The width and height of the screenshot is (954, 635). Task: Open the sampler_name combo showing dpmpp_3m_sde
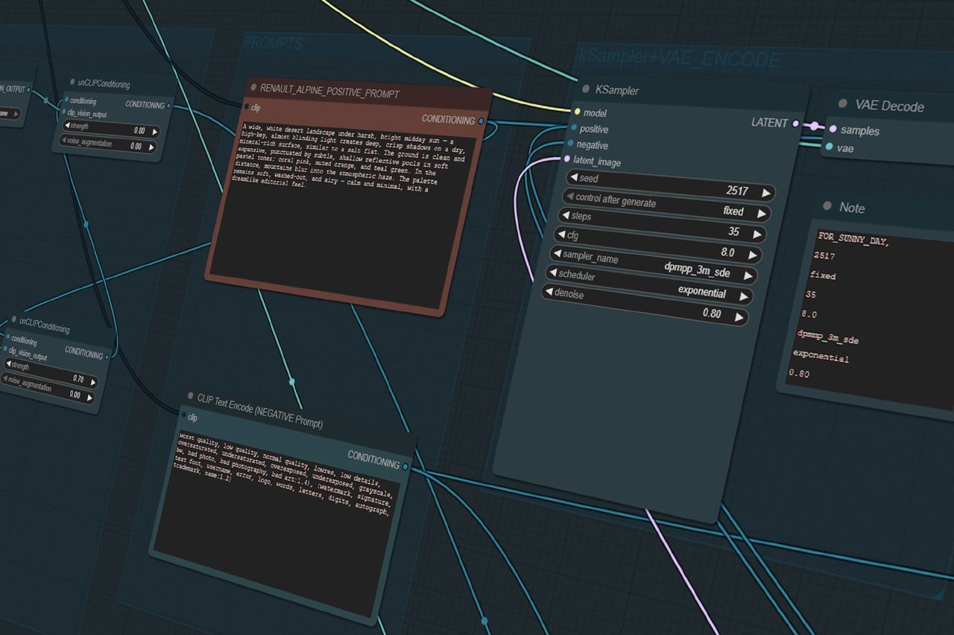tap(653, 264)
